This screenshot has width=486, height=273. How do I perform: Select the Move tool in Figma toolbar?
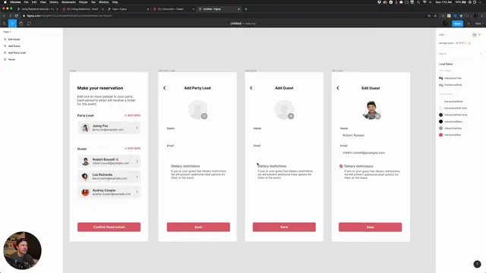point(12,24)
